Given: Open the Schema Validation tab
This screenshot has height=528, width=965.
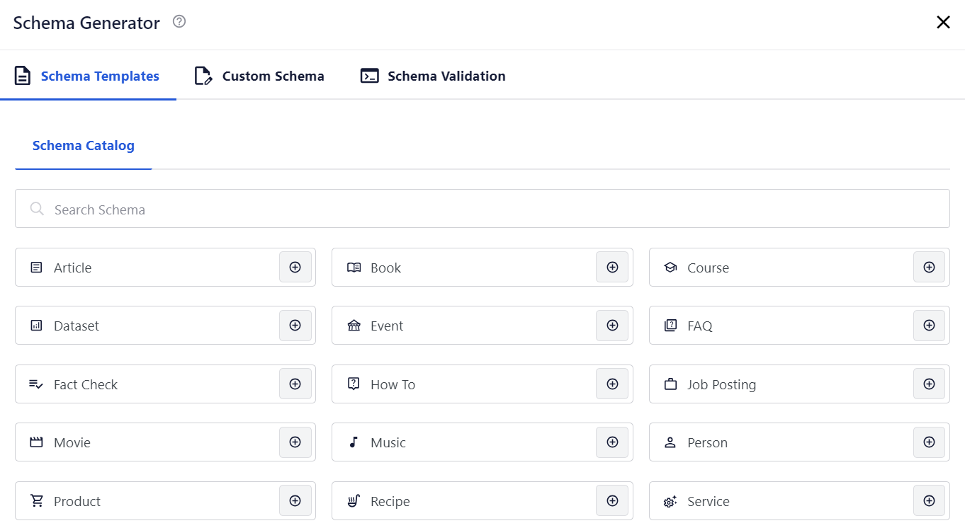Looking at the screenshot, I should coord(433,76).
